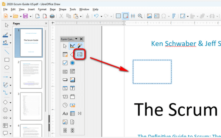Select the Rectangle drawing tool
Screen dimensions: 221x138
[7, 60]
